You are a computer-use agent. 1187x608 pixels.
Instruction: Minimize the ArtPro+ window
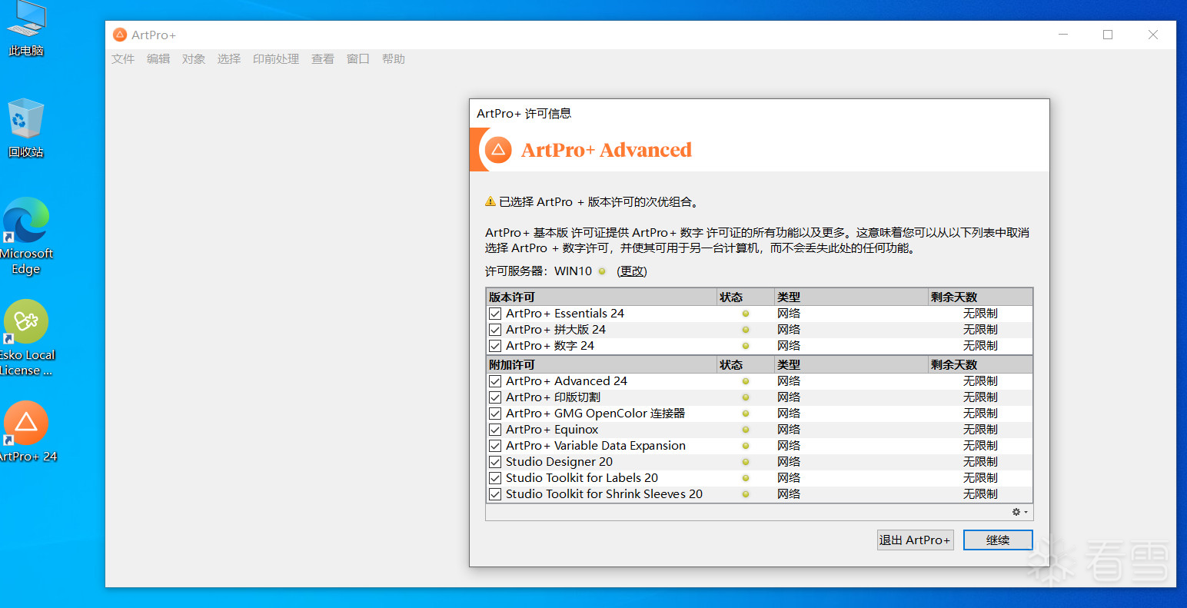tap(1063, 35)
